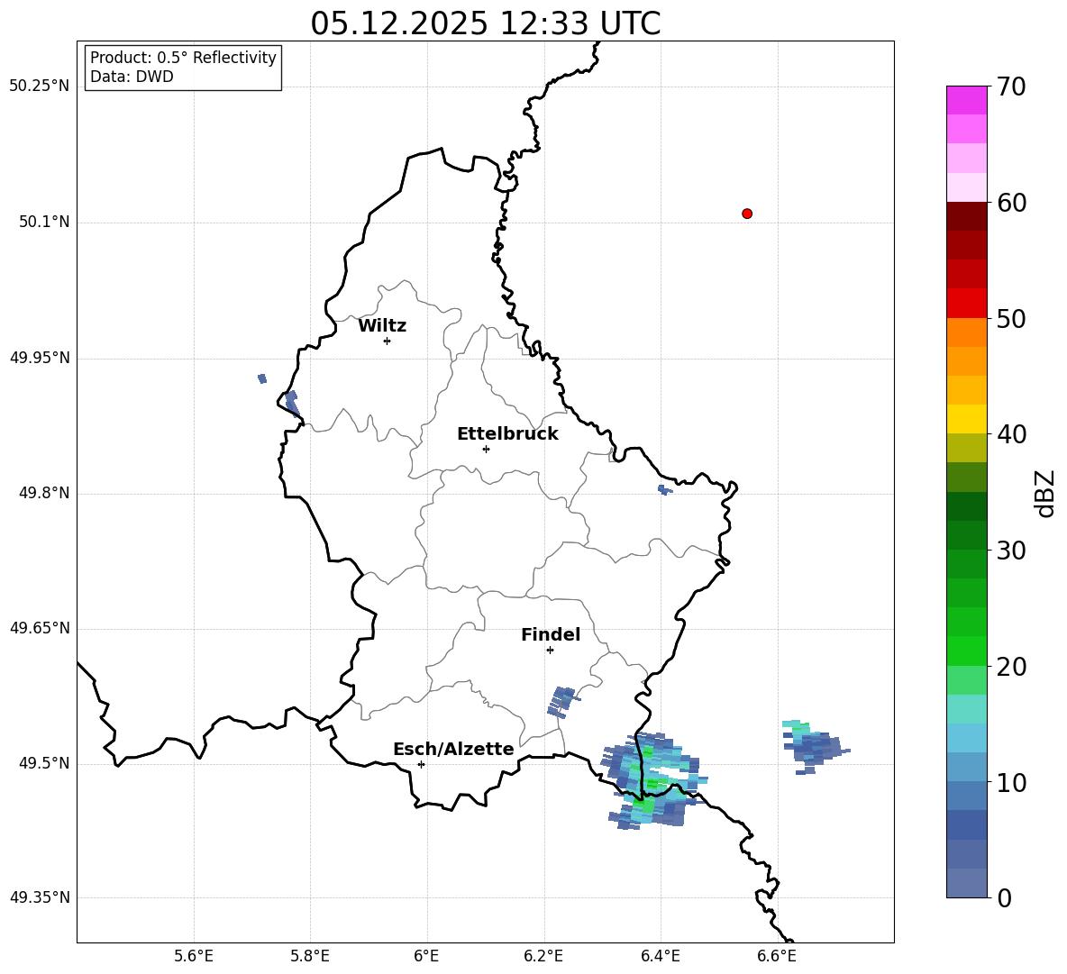Image resolution: width=1067 pixels, height=974 pixels.
Task: Click the title 05.12.2025 12:33 UTC
Action: pyautogui.click(x=485, y=23)
